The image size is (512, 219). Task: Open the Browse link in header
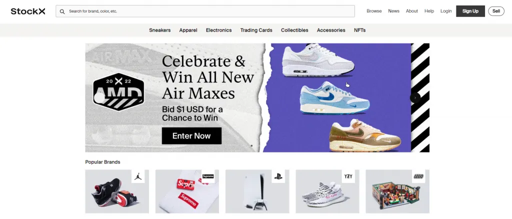[374, 11]
